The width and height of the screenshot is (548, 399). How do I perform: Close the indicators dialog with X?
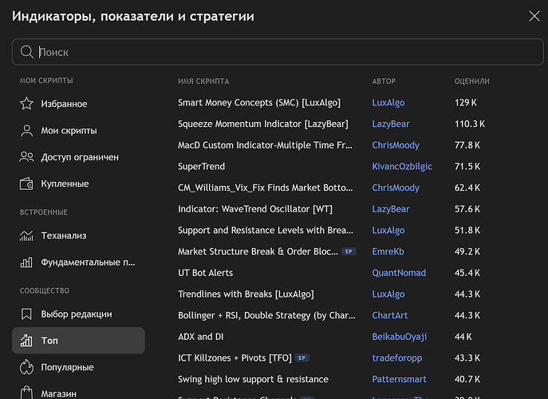click(x=534, y=15)
